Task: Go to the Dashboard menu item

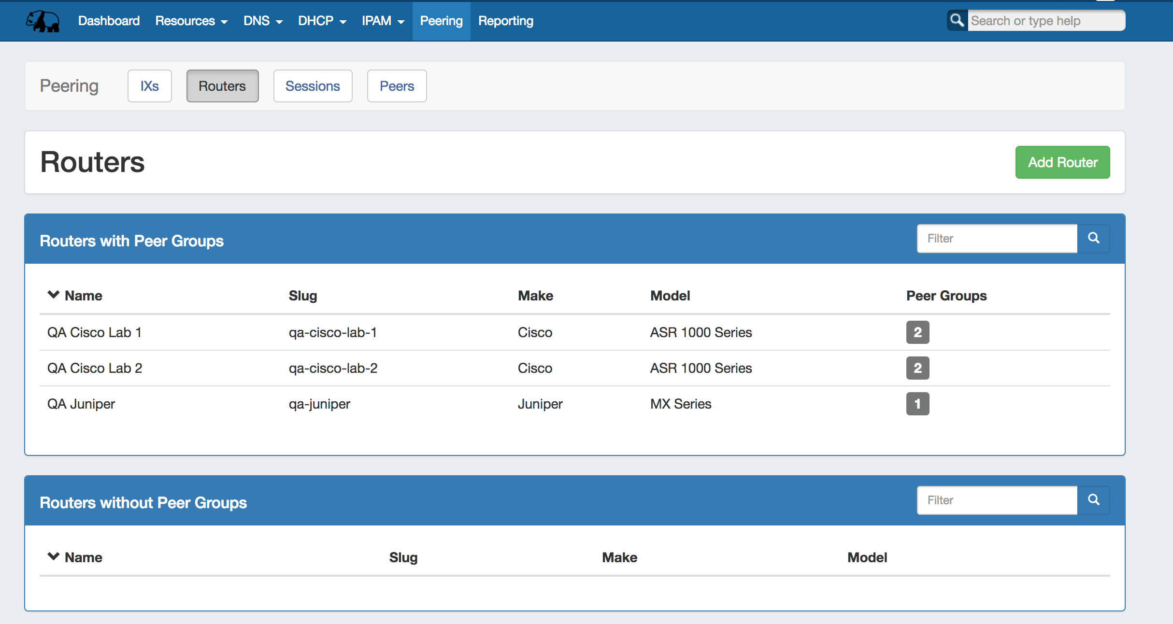Action: tap(109, 21)
